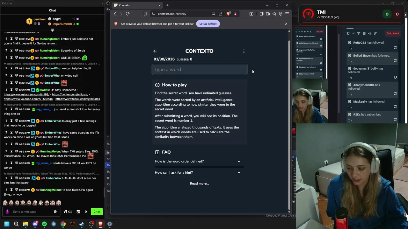408x229 pixels.
Task: Click the voice microphone icon in chat box
Action: 7,212
